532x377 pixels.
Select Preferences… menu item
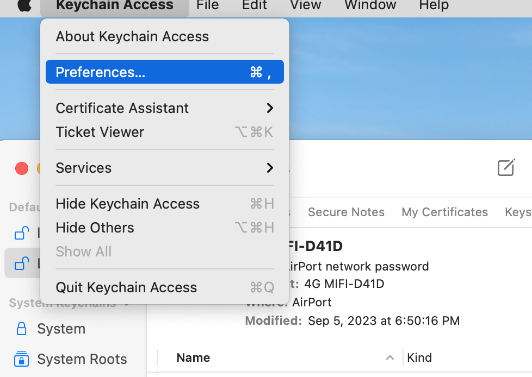(x=165, y=72)
